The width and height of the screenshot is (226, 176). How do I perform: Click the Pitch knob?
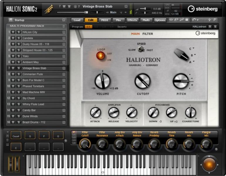click(x=181, y=81)
